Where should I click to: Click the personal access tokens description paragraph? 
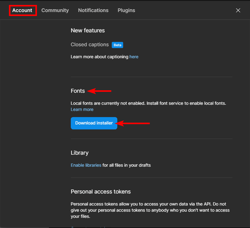click(150, 210)
